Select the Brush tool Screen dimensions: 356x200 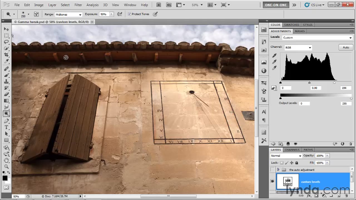tap(6, 75)
